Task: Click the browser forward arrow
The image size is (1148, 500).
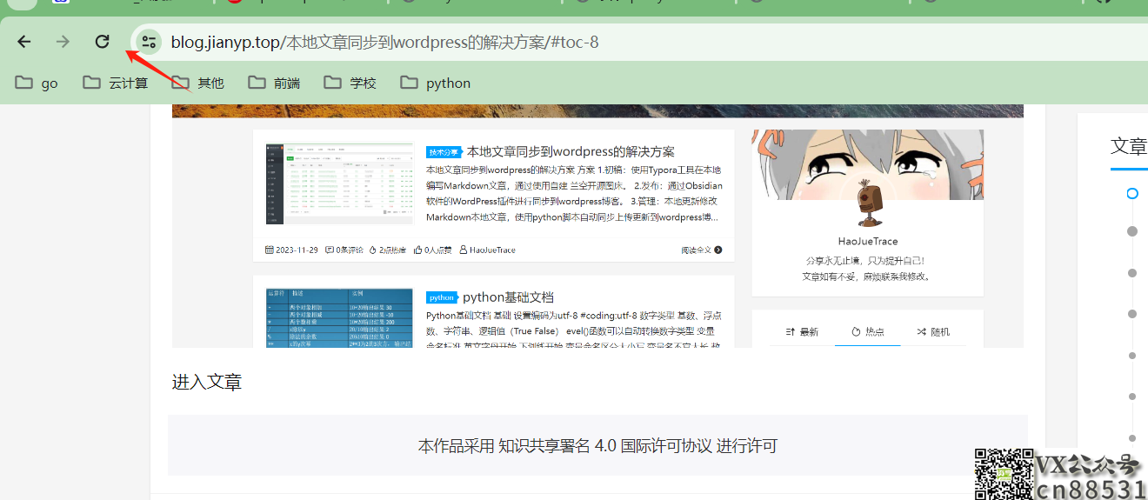Action: (63, 42)
